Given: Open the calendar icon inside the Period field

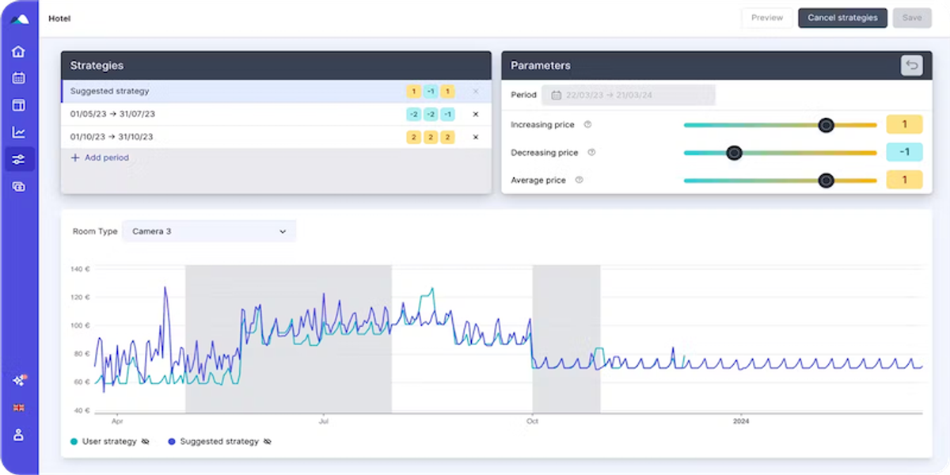Looking at the screenshot, I should 557,94.
